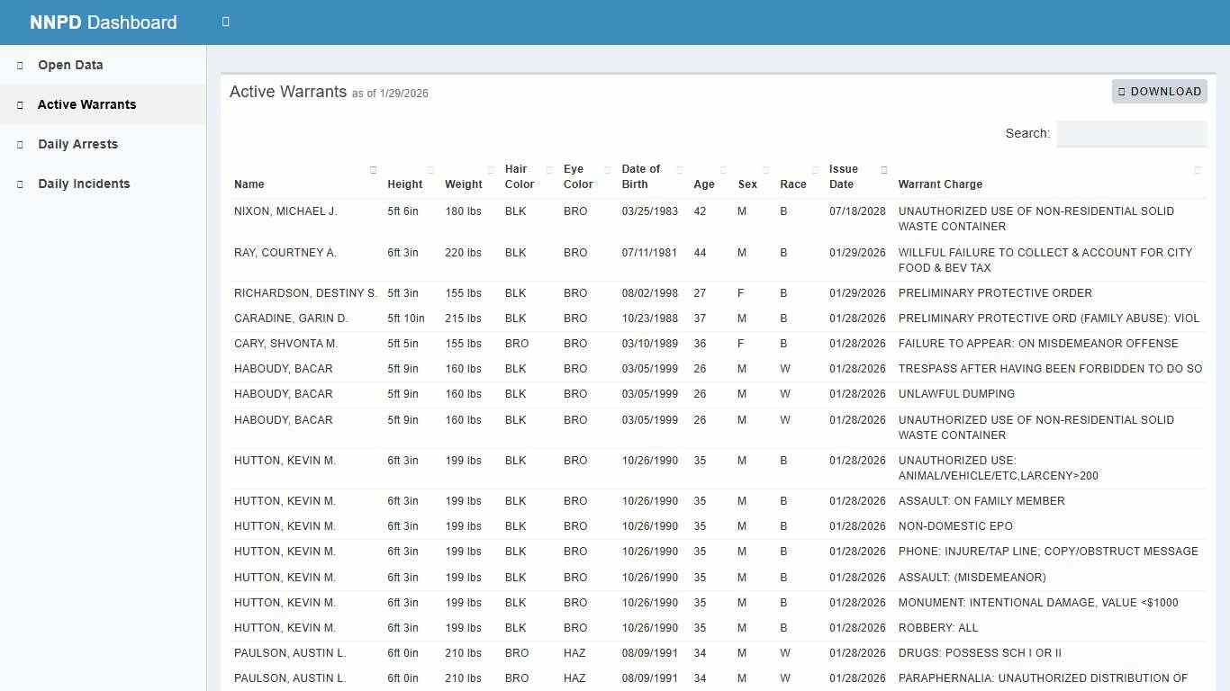This screenshot has height=691, width=1230.
Task: Click the Daily Incidents sidebar icon
Action: pos(19,184)
